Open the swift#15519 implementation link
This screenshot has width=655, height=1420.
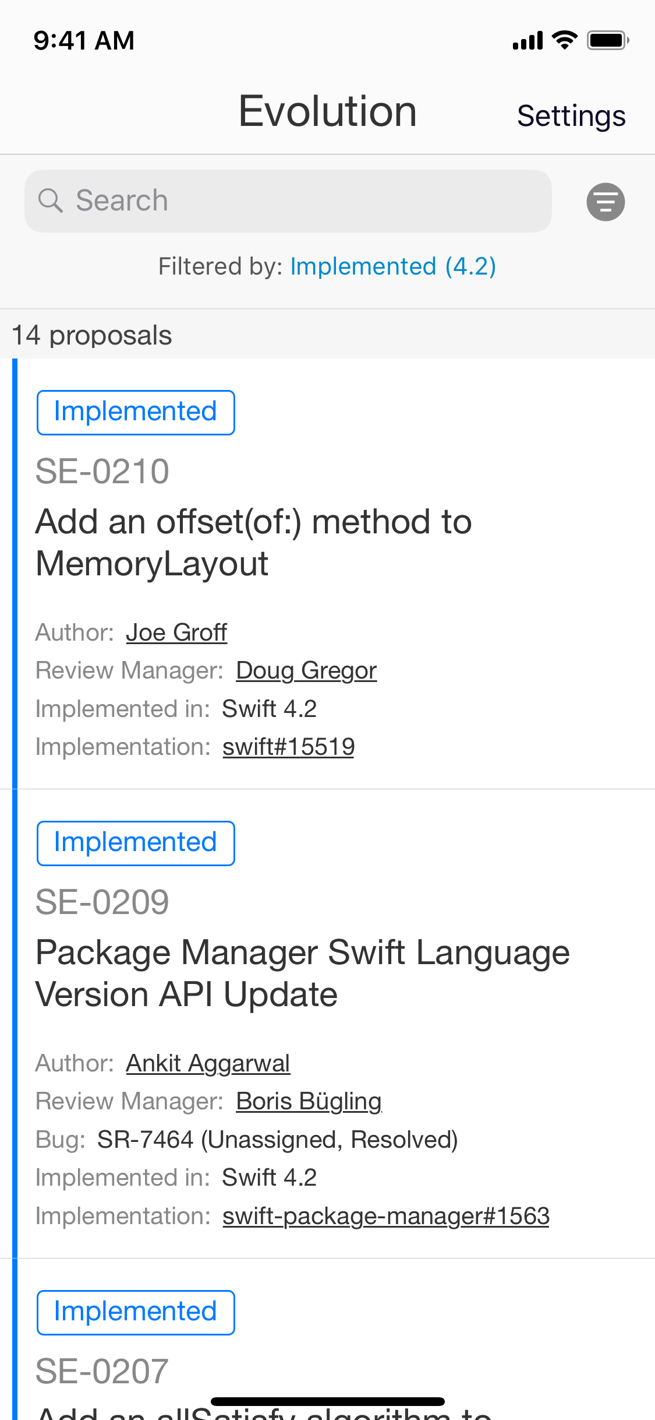[288, 747]
